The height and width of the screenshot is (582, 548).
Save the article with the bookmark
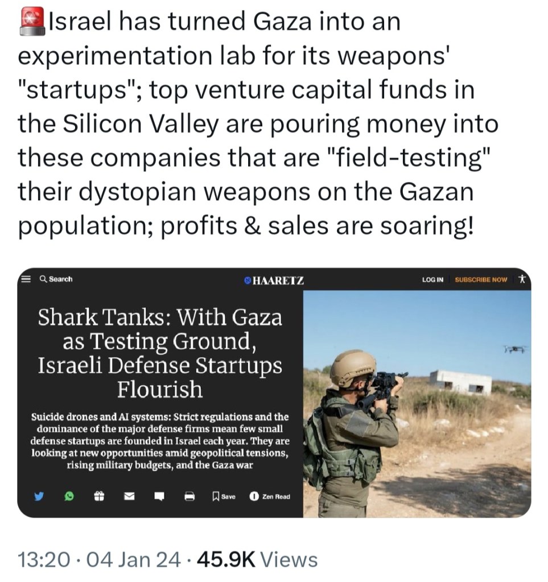(223, 497)
